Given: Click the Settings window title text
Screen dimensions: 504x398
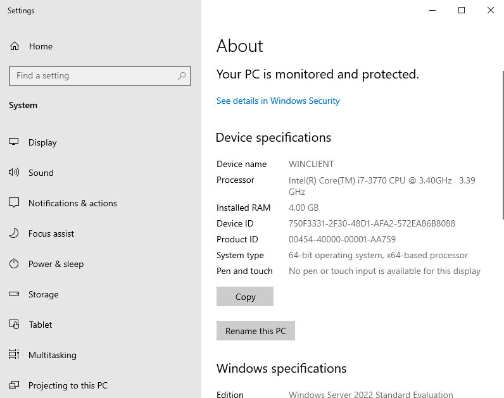Looking at the screenshot, I should click(x=21, y=11).
